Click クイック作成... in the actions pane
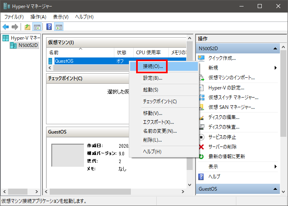 222,58
